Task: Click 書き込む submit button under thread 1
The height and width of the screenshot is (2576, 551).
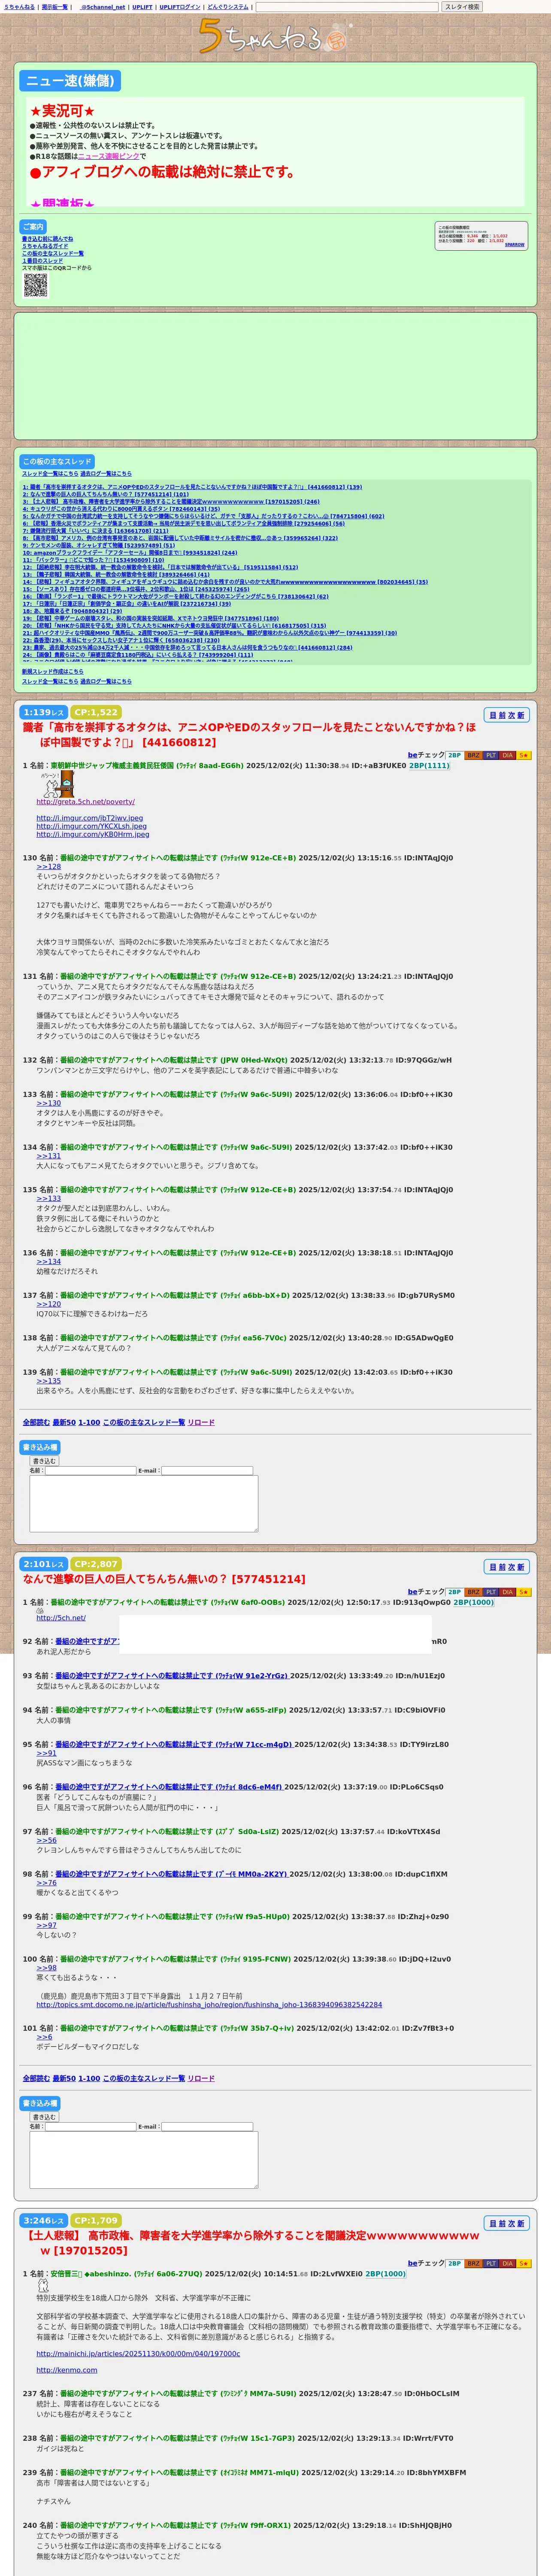Action: pos(44,1461)
